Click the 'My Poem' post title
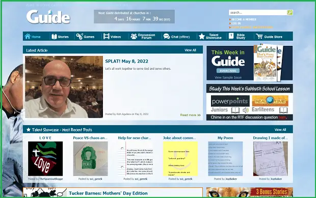 click(225, 138)
